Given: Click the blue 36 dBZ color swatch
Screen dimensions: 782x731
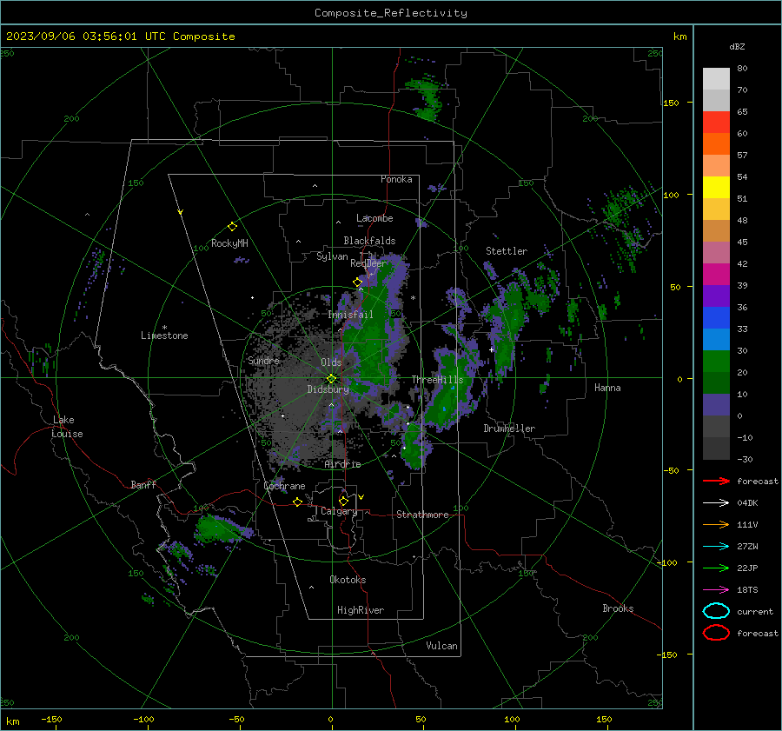Looking at the screenshot, I should tap(716, 318).
